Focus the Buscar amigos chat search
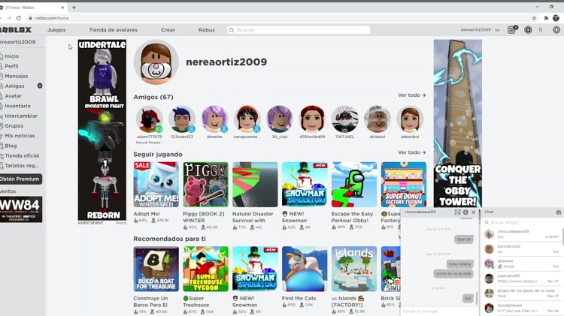The width and height of the screenshot is (564, 316). [523, 222]
